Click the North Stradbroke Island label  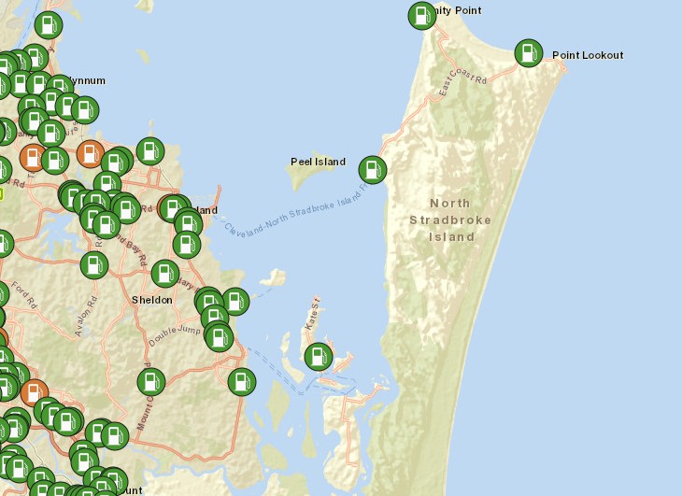(451, 220)
